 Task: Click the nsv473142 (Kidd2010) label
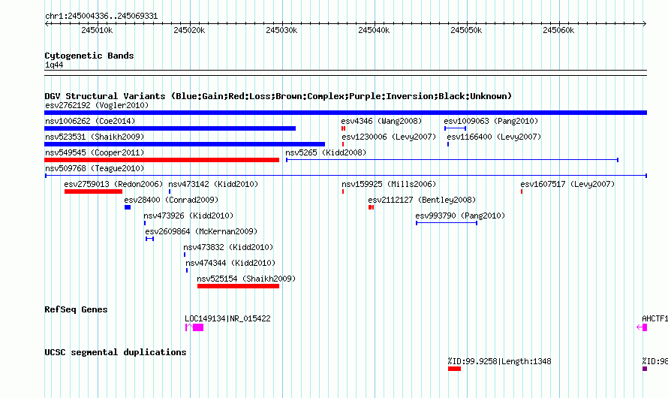click(x=213, y=184)
